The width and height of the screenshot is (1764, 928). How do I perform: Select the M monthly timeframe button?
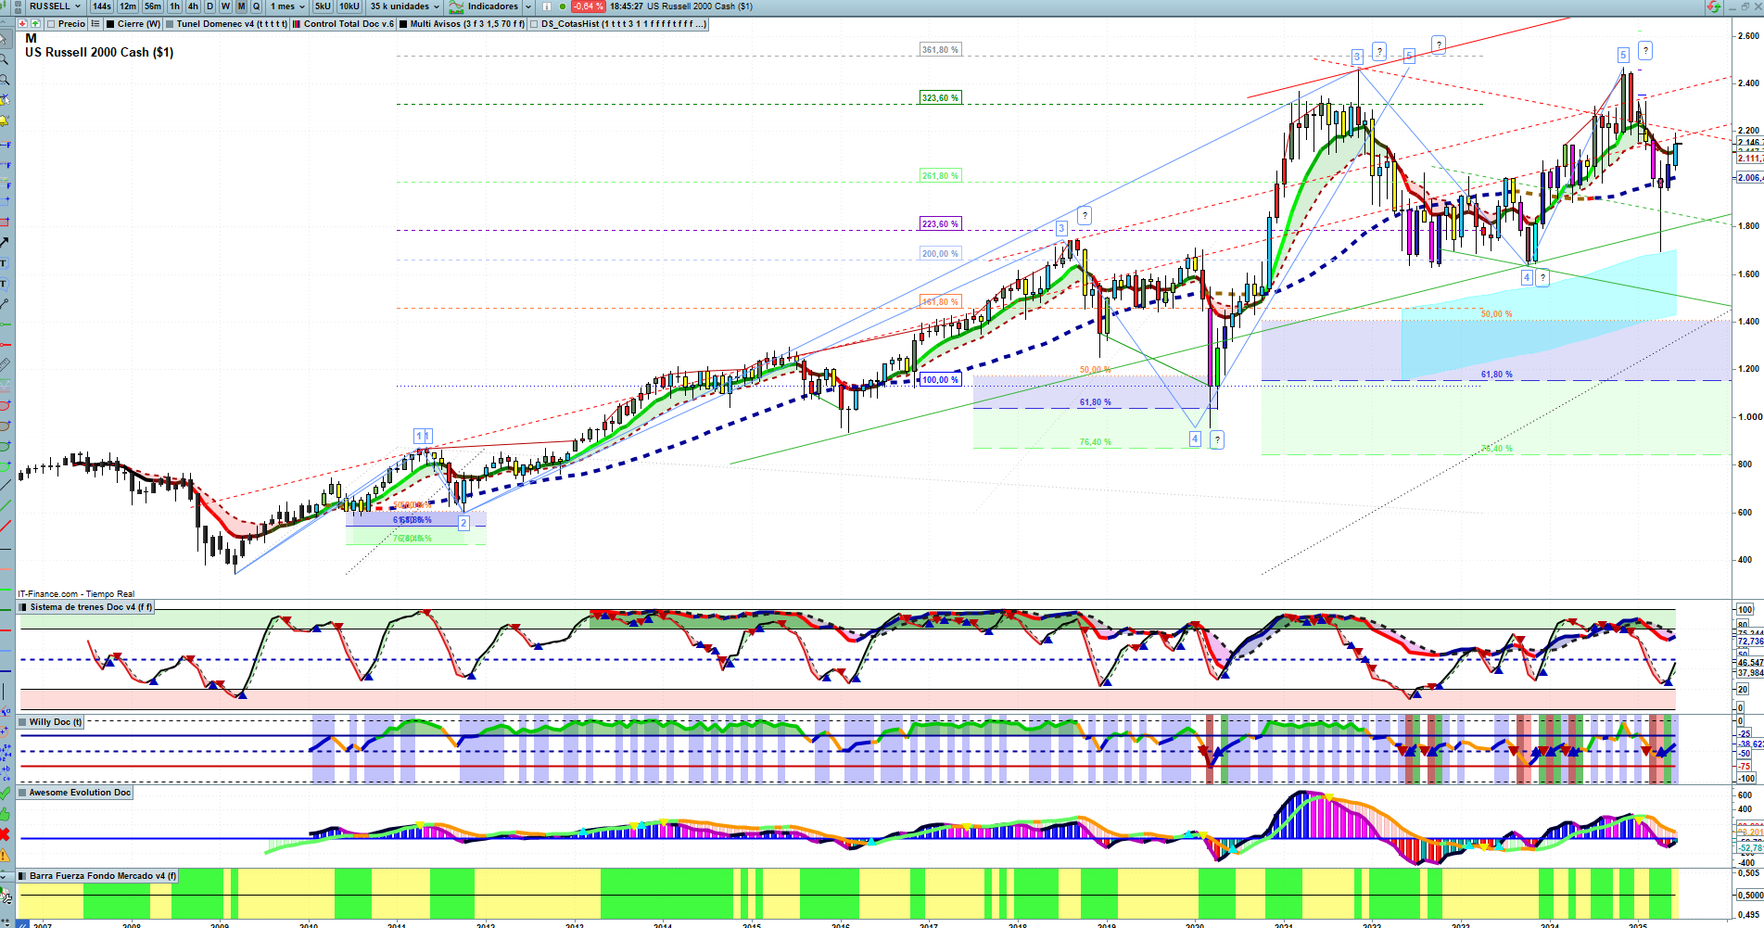coord(241,6)
